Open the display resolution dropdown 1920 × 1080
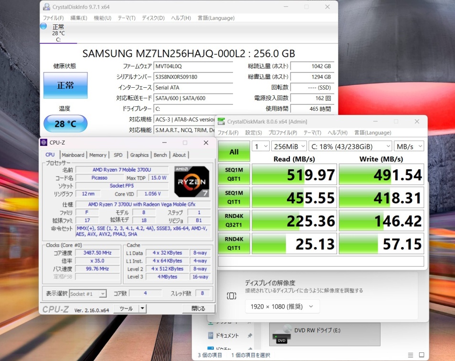Image resolution: width=455 pixels, height=361 pixels. (x=282, y=307)
